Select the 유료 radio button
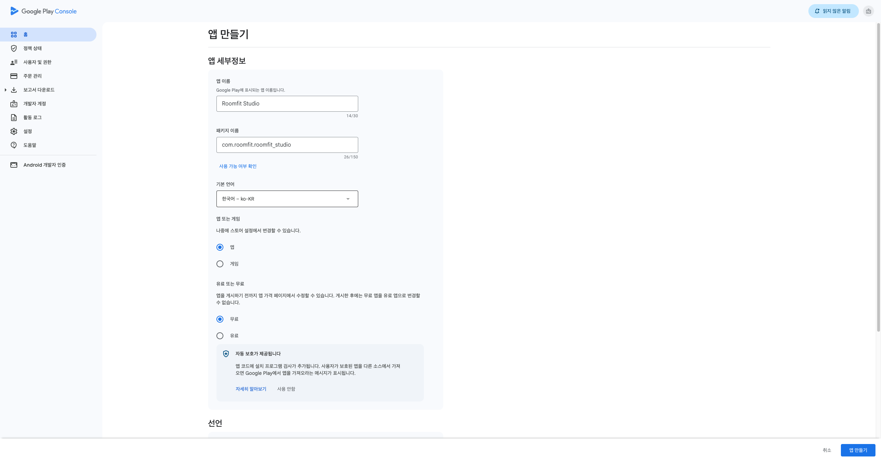Image resolution: width=881 pixels, height=462 pixels. 220,336
